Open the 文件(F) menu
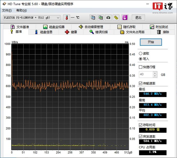Screen dimensions: 177x158 click(x=7, y=10)
